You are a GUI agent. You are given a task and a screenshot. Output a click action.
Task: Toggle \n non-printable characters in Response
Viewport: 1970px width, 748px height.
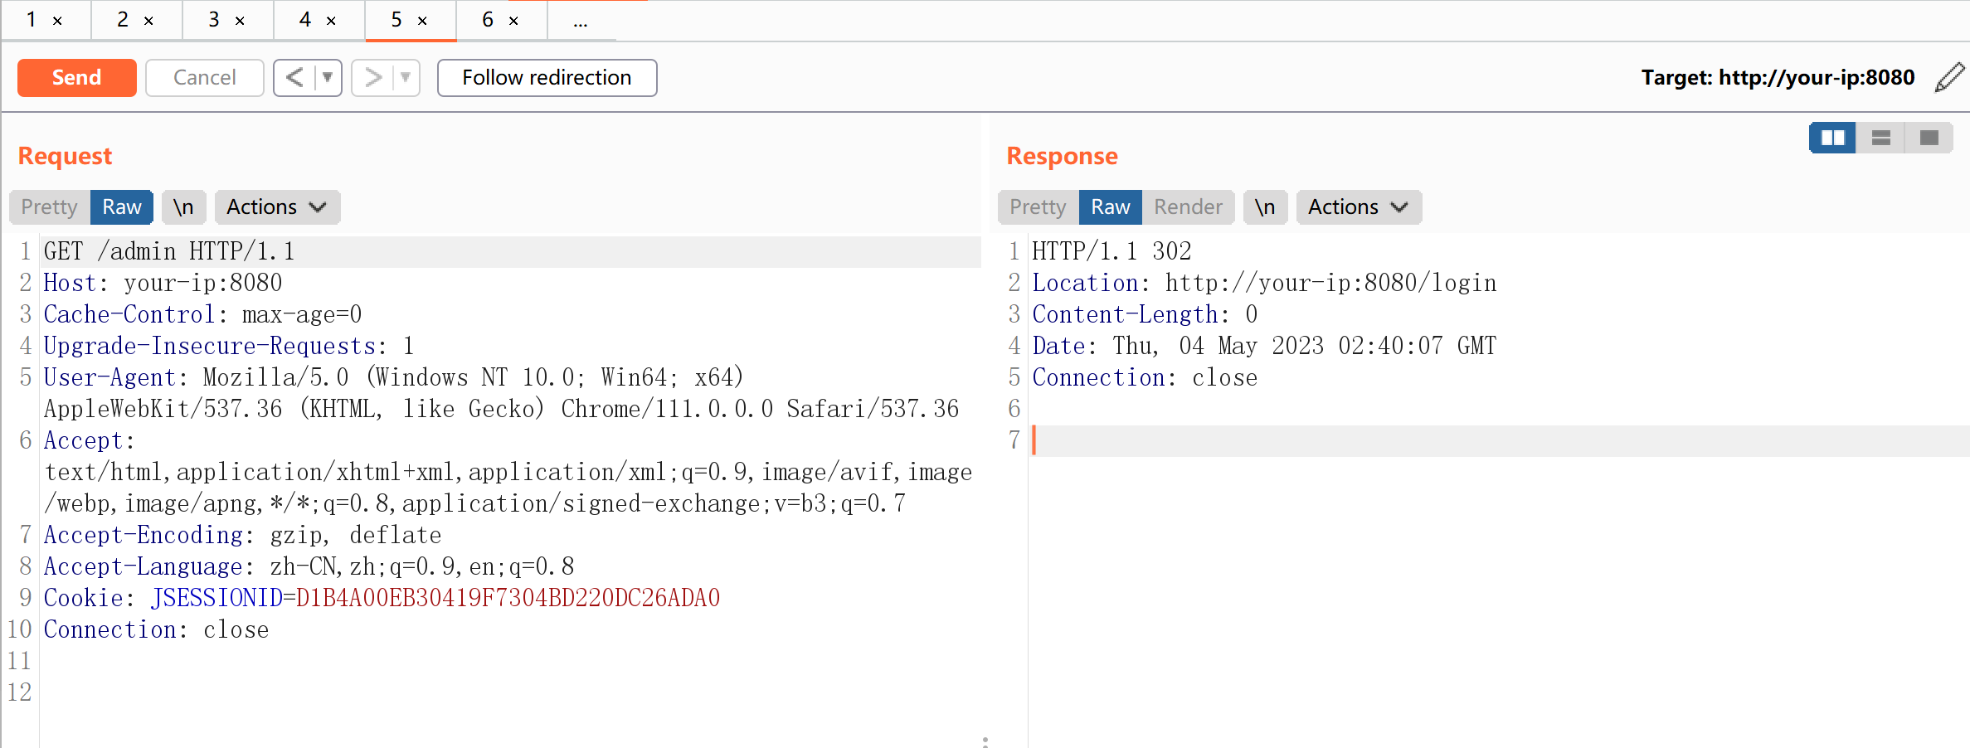(x=1265, y=207)
